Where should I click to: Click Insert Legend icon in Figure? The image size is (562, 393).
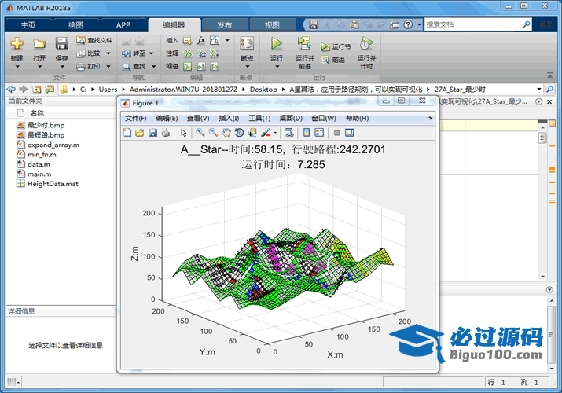pos(319,133)
